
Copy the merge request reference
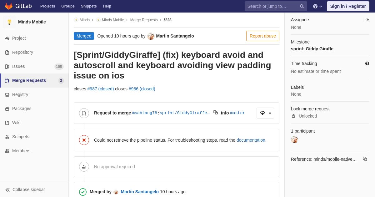(365, 159)
